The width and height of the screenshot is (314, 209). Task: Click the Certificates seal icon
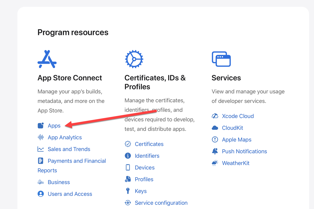pos(128,144)
